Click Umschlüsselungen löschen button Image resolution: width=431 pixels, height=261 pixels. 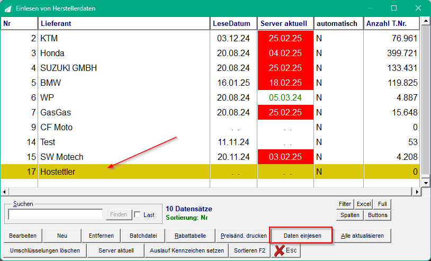tap(45, 250)
